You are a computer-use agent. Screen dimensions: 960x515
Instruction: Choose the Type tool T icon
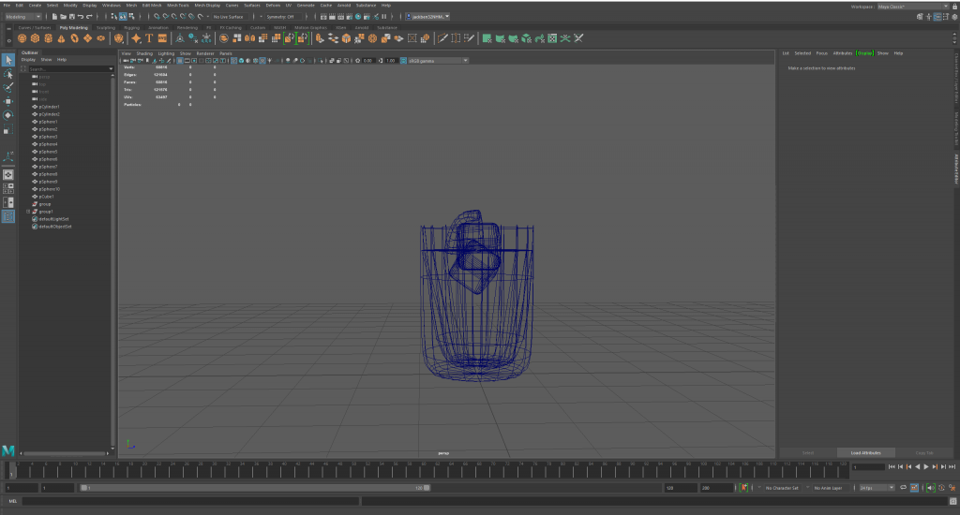click(x=149, y=38)
